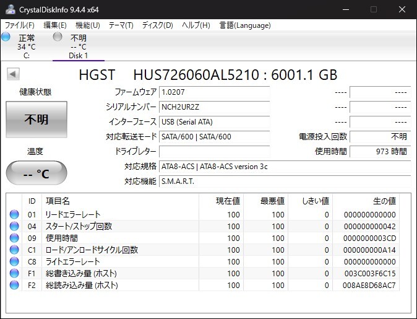Click the status orb for attribute C1
The height and width of the screenshot is (319, 417).
point(14,250)
